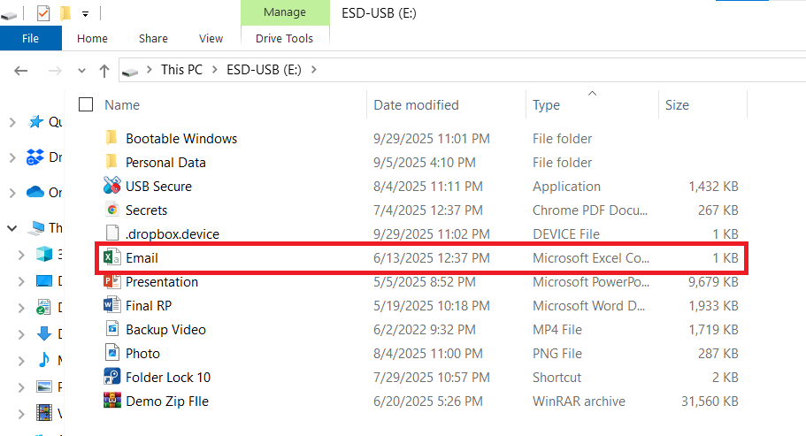806x436 pixels.
Task: Open the recent locations dropdown arrow
Action: (81, 71)
